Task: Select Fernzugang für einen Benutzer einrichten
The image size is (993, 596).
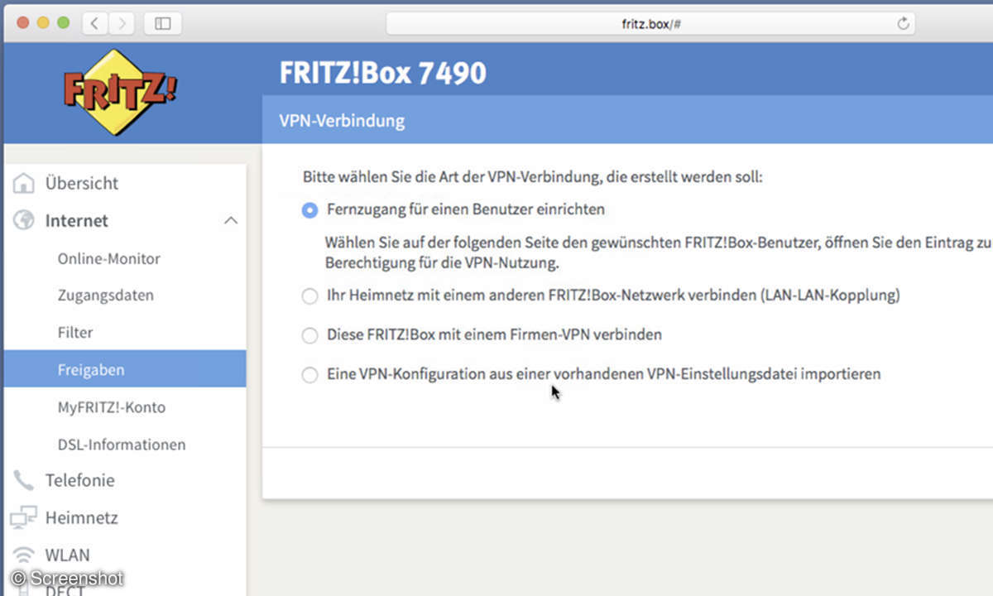Action: tap(309, 210)
